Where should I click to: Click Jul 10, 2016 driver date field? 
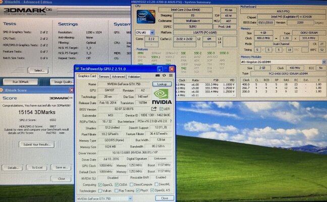point(111,159)
